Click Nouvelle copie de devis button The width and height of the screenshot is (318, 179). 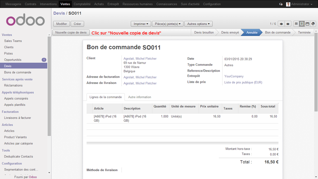pos(71,32)
